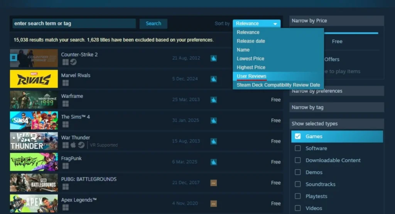Choose Relevance in sort menu
Viewport: 395px width, 214px height.
[x=279, y=32]
